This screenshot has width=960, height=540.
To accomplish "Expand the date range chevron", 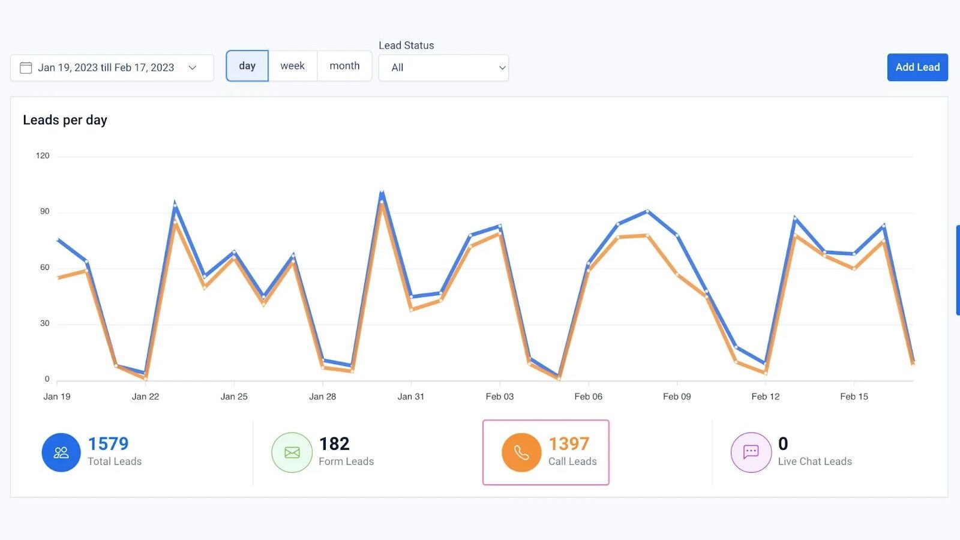I will (x=193, y=68).
